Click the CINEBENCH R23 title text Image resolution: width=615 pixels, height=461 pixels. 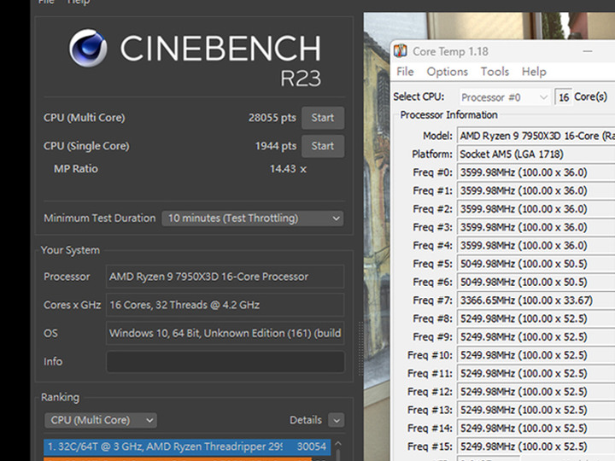220,60
